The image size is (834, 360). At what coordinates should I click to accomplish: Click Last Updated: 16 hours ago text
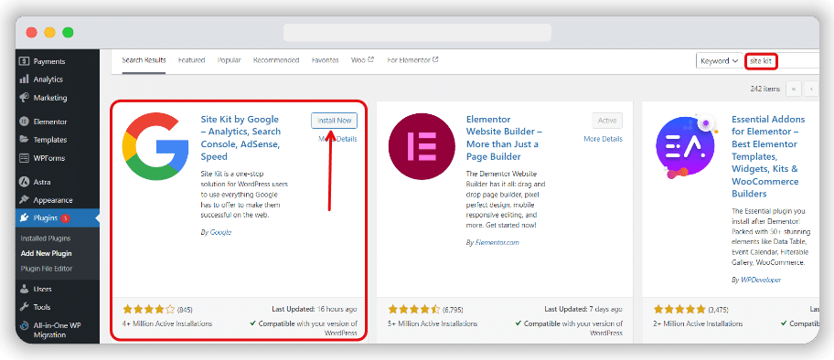coord(314,309)
